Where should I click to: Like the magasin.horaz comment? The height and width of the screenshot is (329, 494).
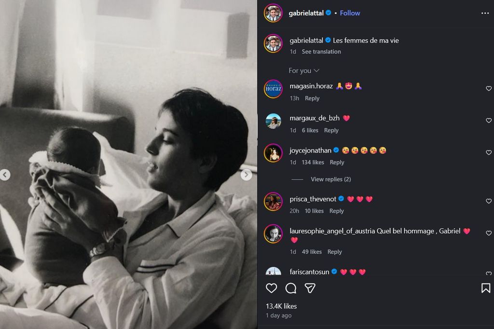(x=488, y=89)
